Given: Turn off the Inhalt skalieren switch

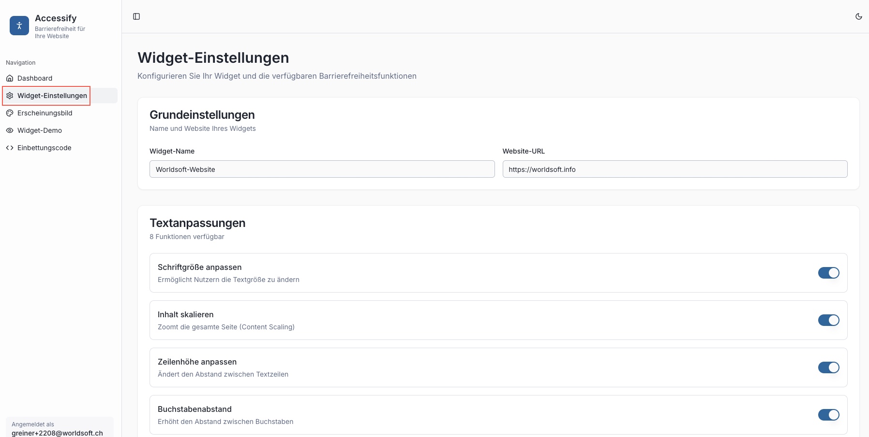Looking at the screenshot, I should 828,320.
